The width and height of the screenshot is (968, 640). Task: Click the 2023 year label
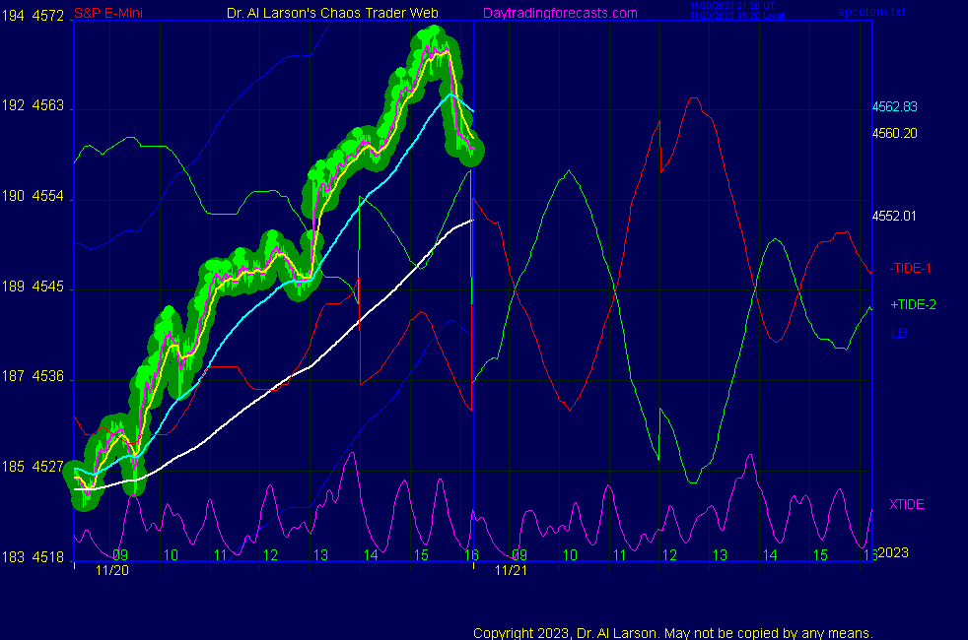click(893, 552)
